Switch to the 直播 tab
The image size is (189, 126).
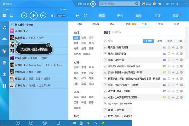coord(157,16)
